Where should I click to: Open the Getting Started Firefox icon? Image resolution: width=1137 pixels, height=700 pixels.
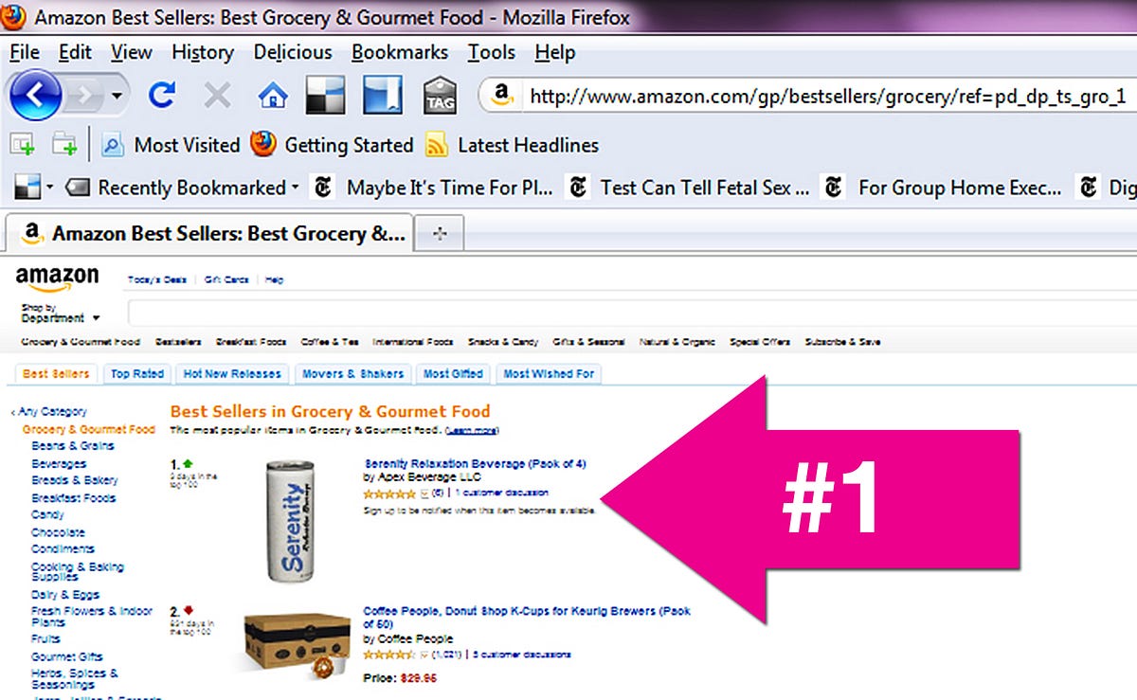click(262, 145)
